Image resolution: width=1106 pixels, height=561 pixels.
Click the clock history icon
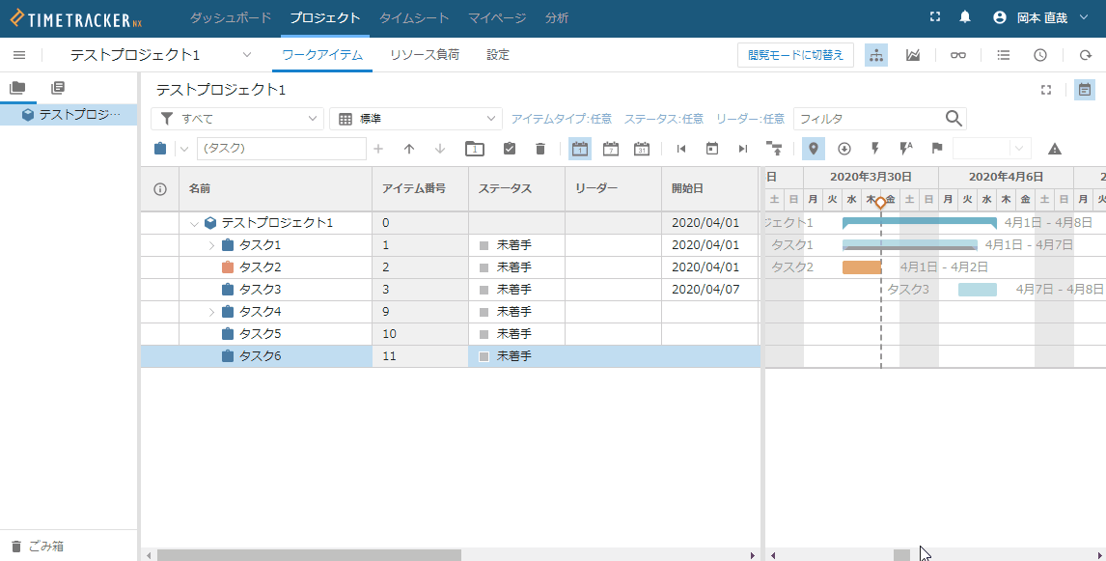coord(1040,55)
